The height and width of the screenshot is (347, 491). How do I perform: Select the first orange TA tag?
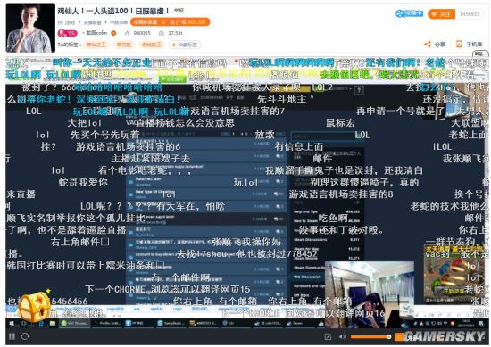tap(96, 45)
